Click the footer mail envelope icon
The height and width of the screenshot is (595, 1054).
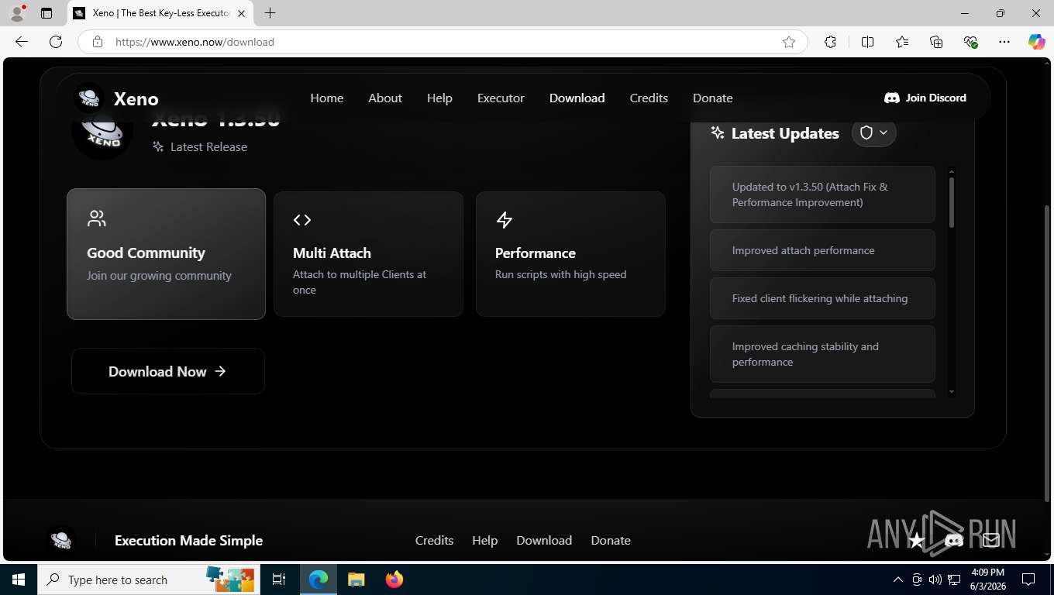coord(990,540)
